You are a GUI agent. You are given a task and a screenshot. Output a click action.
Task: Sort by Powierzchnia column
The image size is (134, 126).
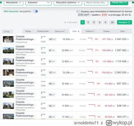point(44,31)
